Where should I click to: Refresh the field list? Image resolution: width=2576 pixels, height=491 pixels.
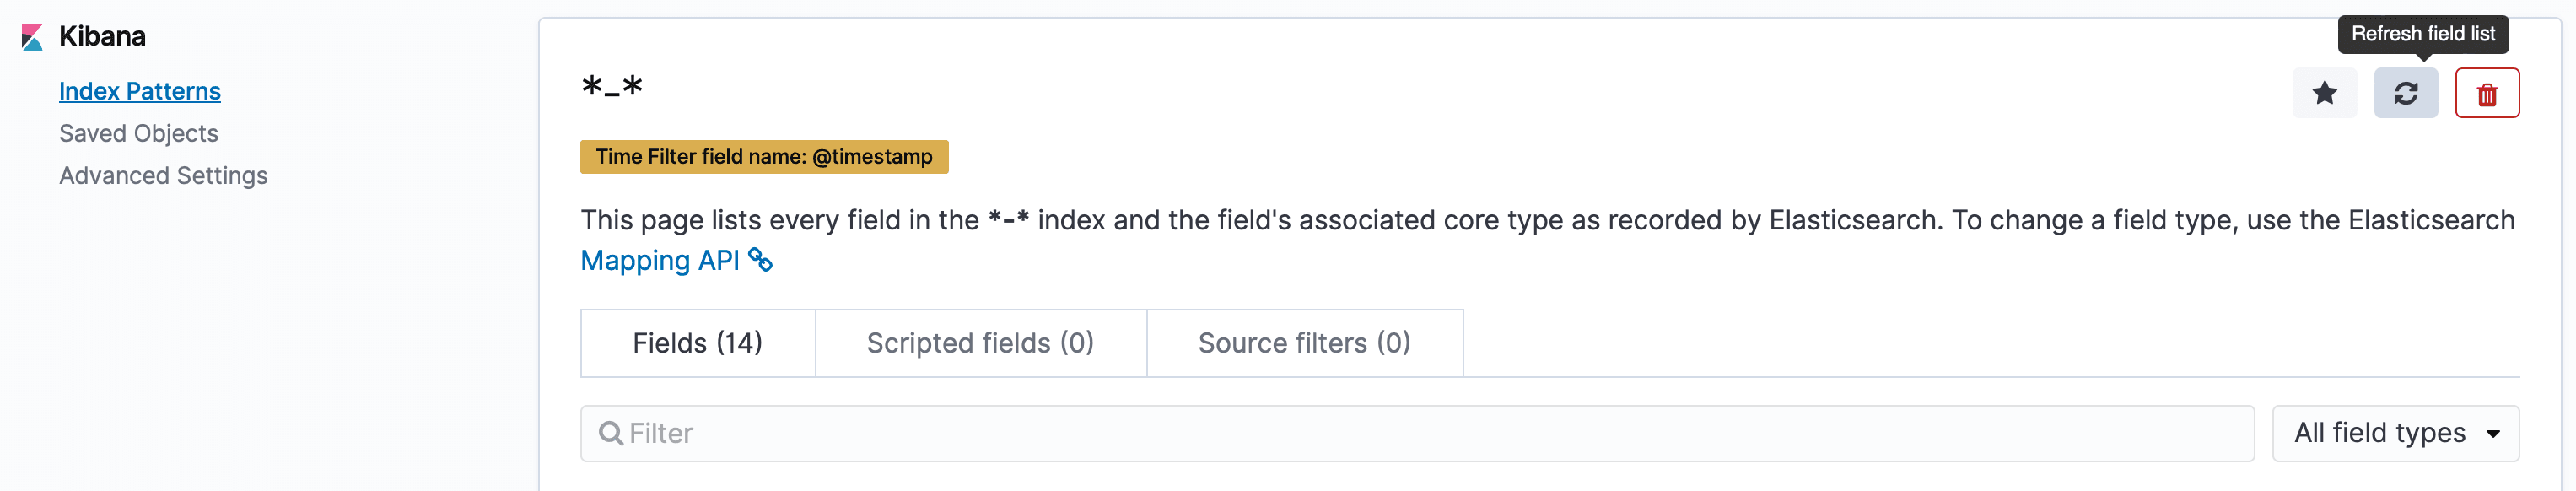(2405, 93)
